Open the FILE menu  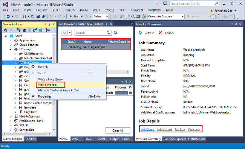pyautogui.click(x=6, y=10)
